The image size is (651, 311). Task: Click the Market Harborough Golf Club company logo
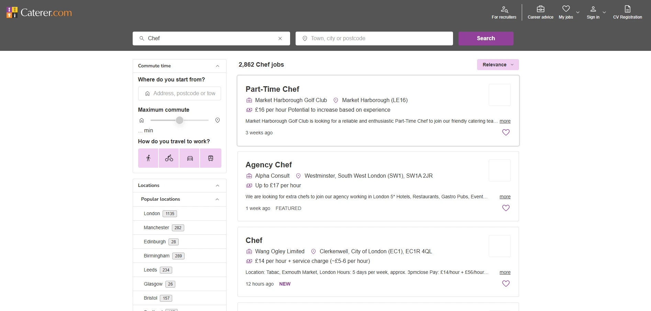pos(500,95)
